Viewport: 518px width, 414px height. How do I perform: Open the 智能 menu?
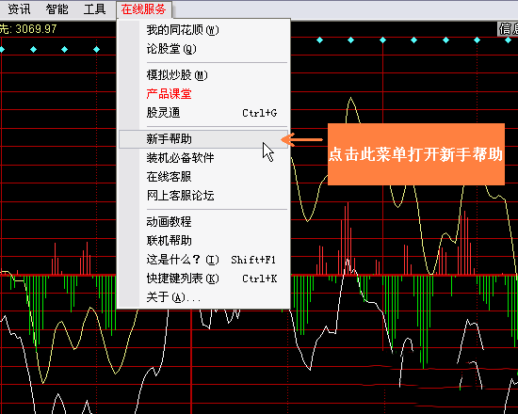tap(57, 9)
